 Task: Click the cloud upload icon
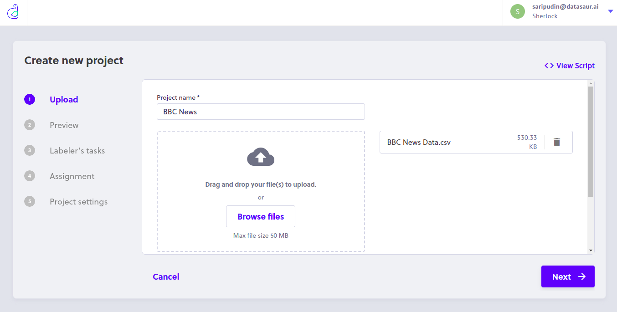click(261, 157)
